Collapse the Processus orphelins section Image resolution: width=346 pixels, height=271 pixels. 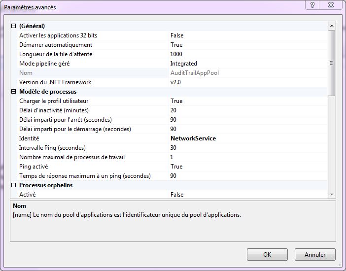[x=14, y=185]
